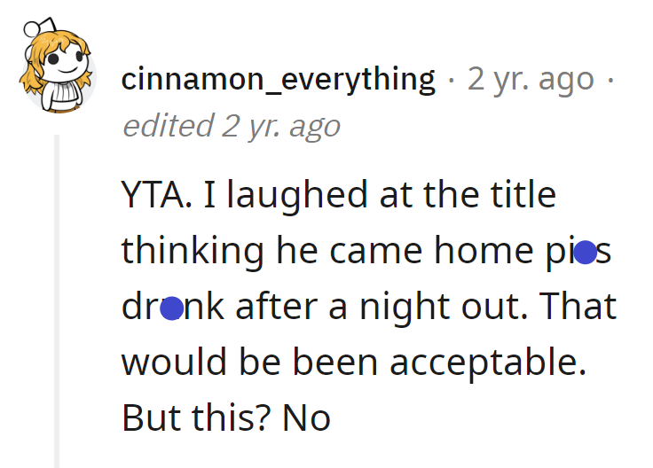Click the dot separator after username
Viewport: 653px width, 468px height.
[x=451, y=81]
